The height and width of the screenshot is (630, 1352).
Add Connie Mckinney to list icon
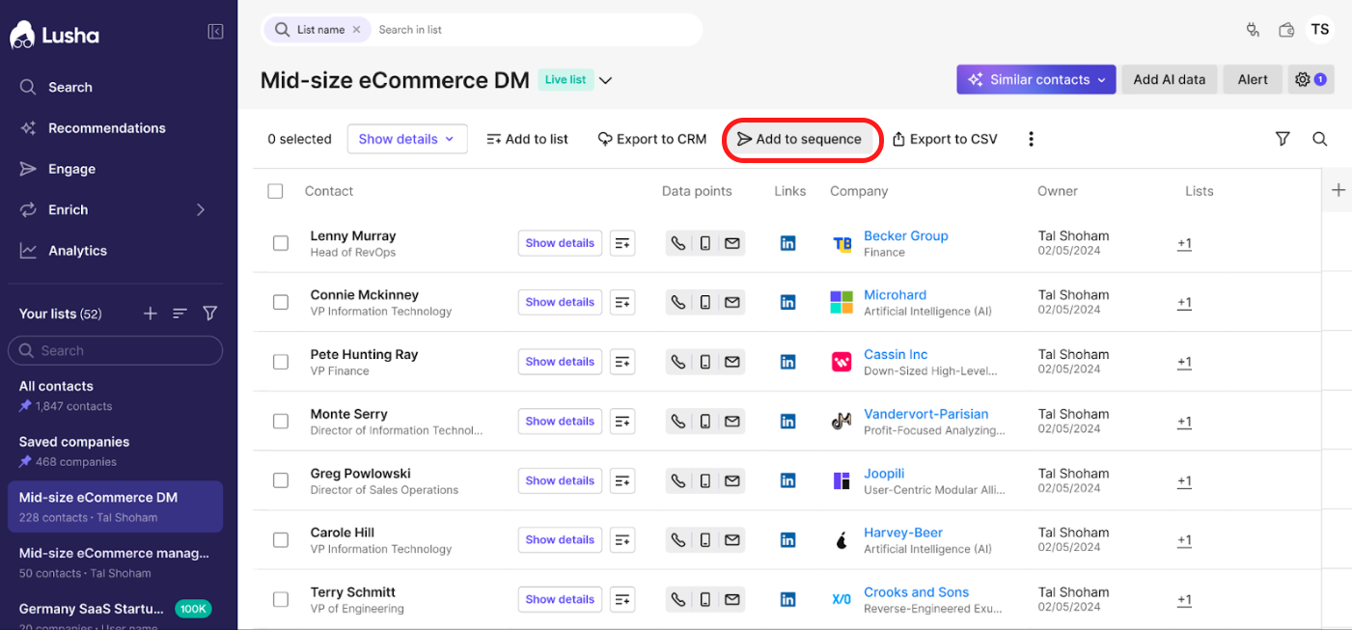[622, 302]
